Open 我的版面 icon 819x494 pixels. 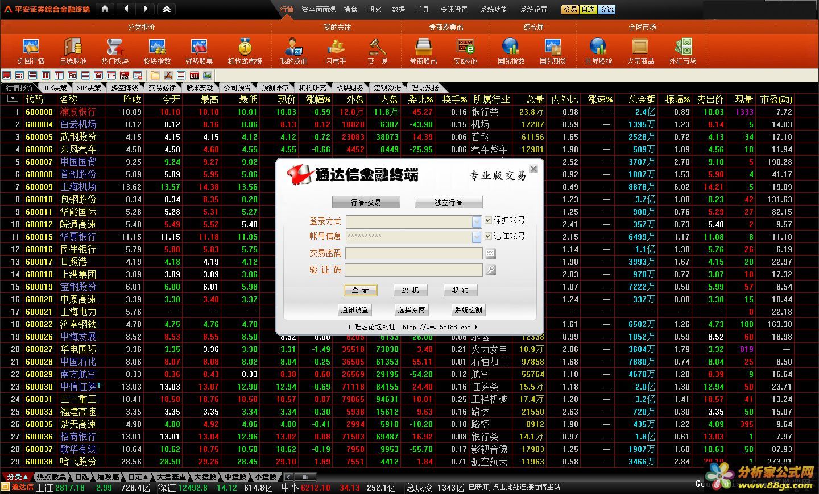click(293, 51)
